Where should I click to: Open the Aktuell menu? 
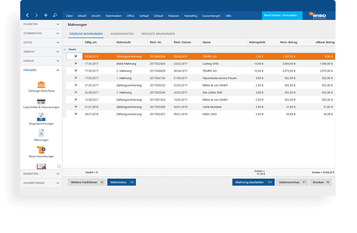pyautogui.click(x=82, y=16)
